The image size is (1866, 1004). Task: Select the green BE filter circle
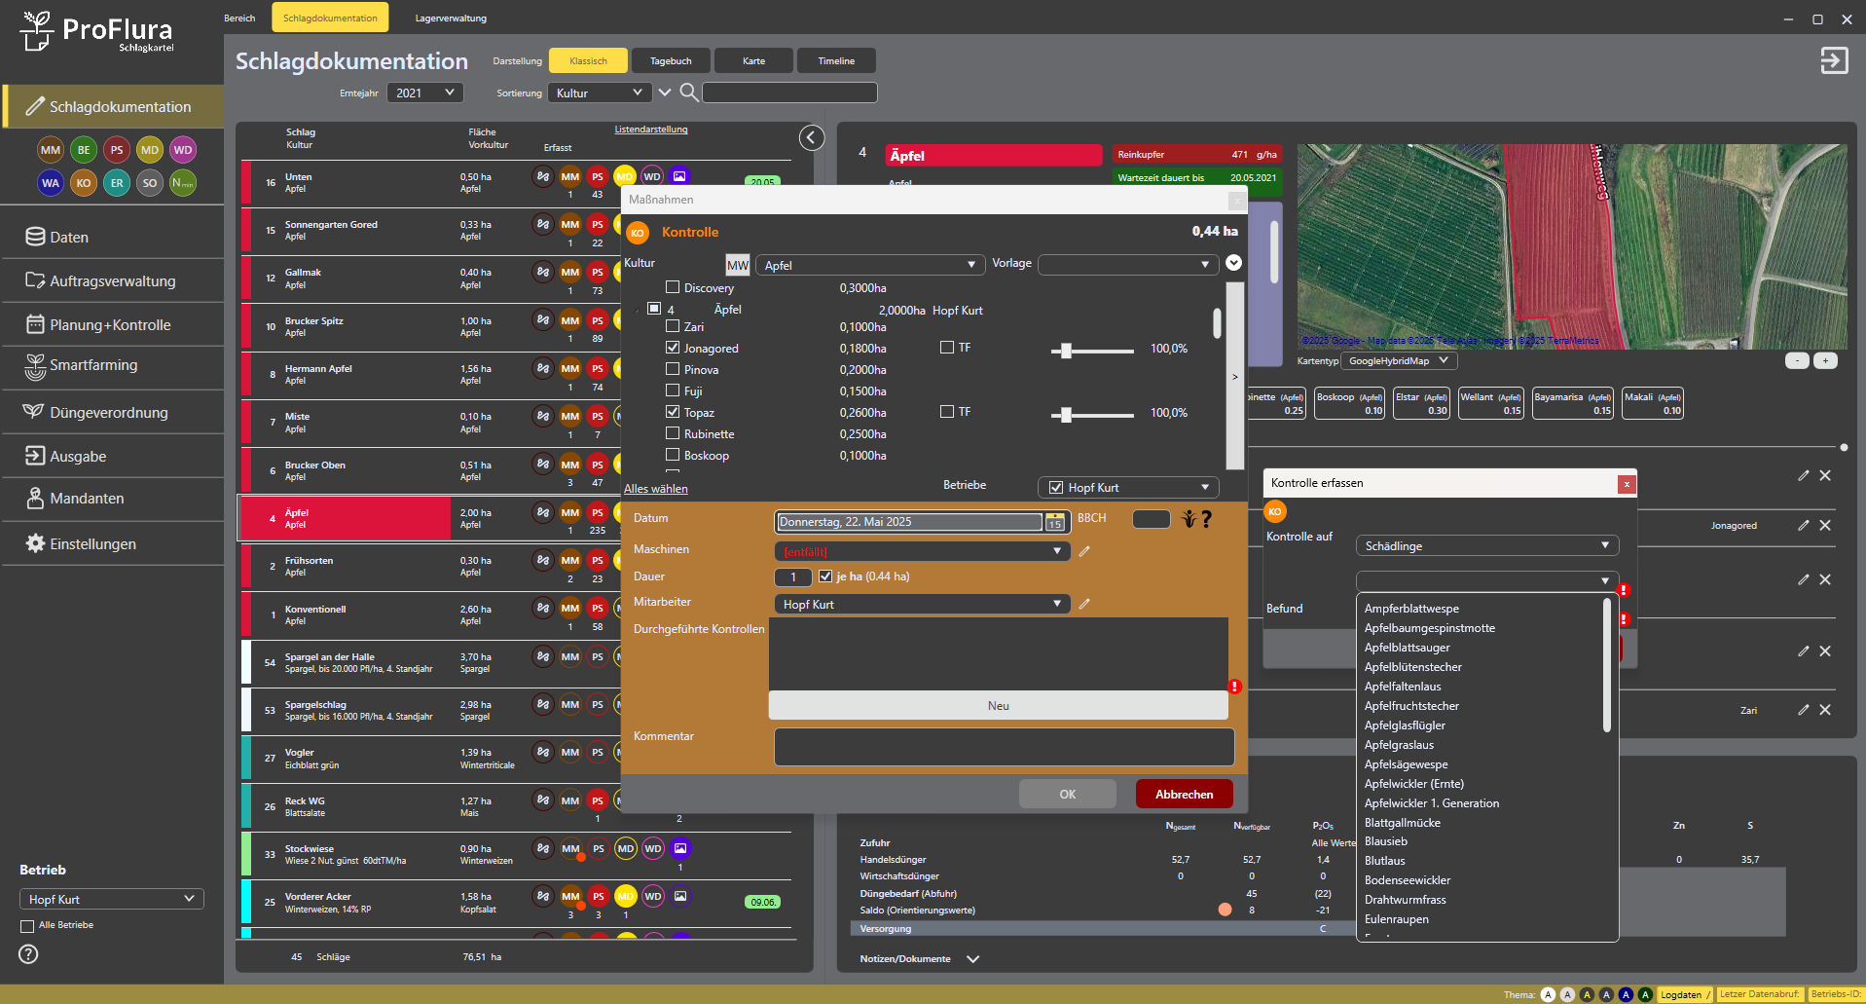[x=84, y=150]
